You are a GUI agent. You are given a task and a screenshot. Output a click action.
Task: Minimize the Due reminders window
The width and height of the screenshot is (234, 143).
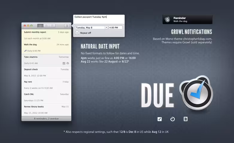(28, 26)
